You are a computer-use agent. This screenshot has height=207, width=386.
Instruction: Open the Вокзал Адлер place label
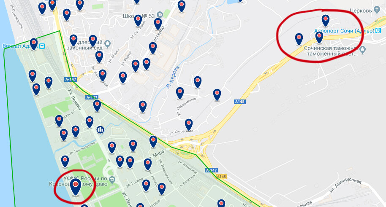[x=20, y=46]
